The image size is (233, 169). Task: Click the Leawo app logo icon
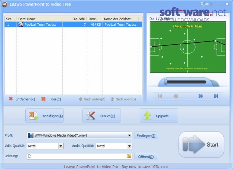pyautogui.click(x=5, y=4)
